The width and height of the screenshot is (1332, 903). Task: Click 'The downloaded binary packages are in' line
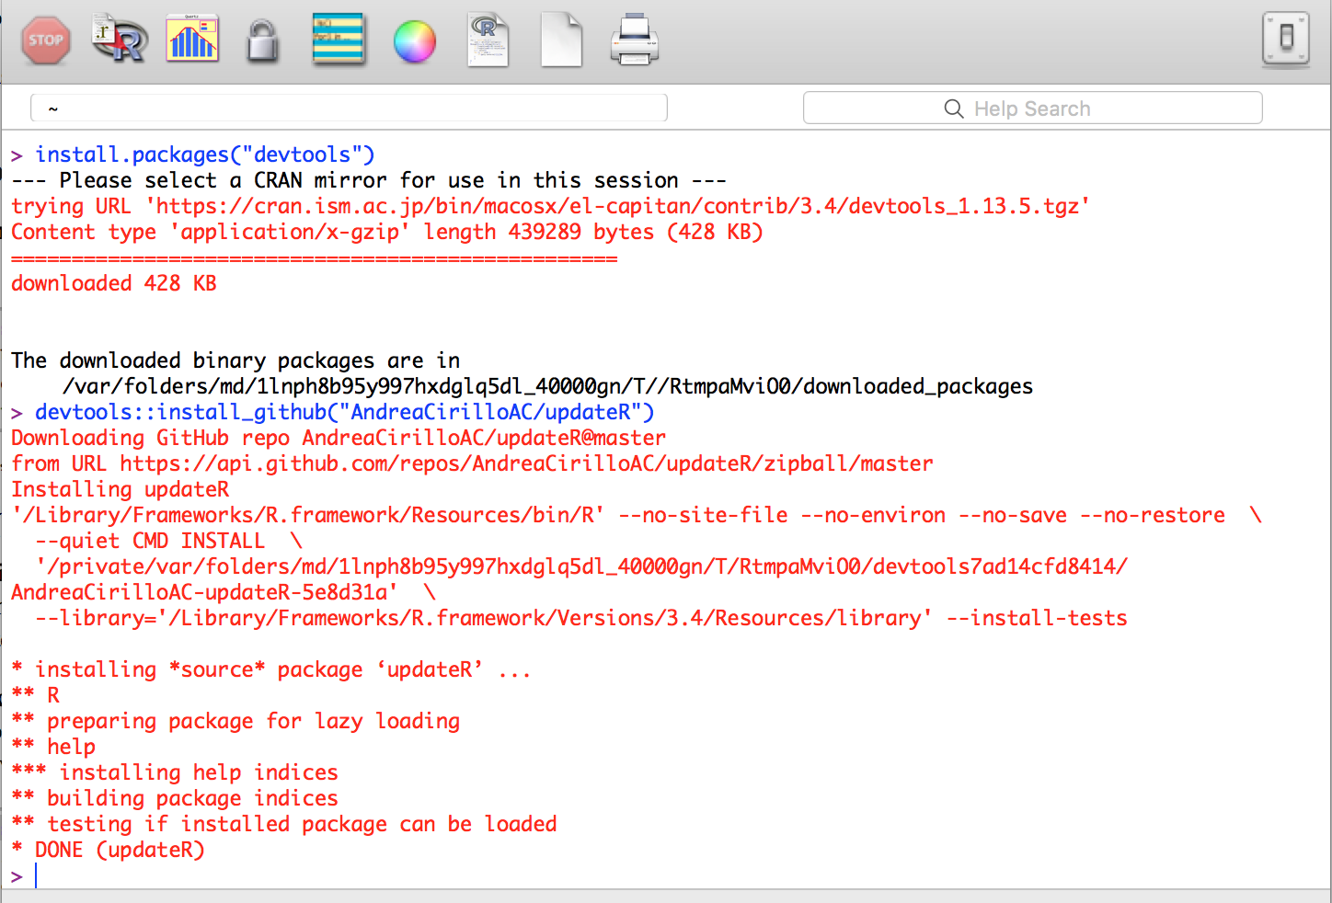(235, 360)
